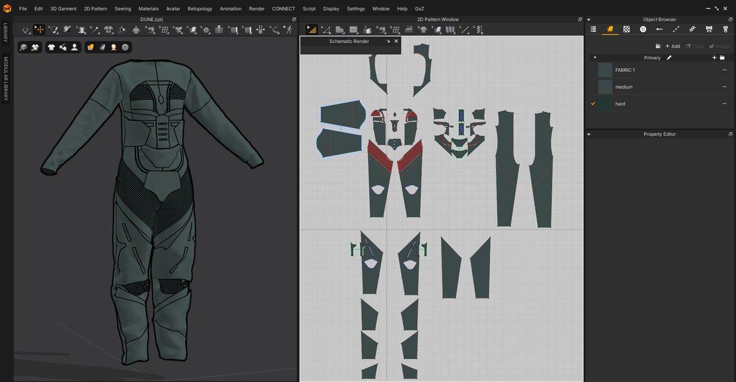Select the sewing machine tool in the 3D toolbar

pos(150,29)
